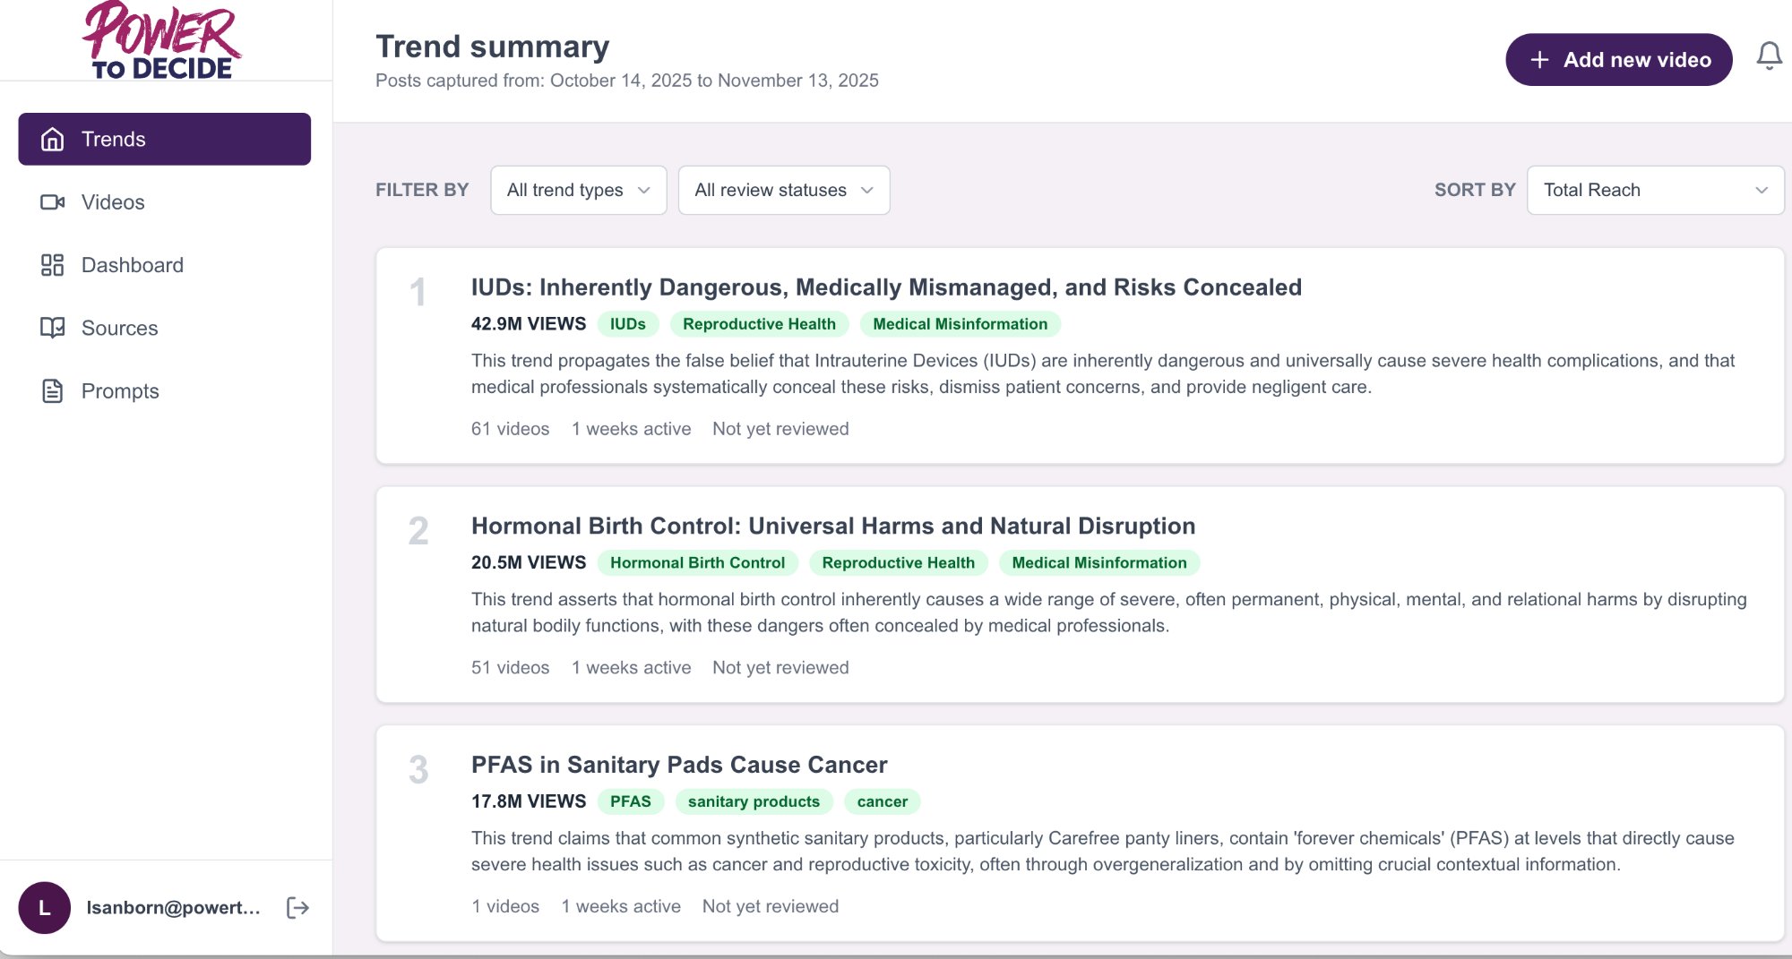Select the Trends home icon in sidebar
Image resolution: width=1792 pixels, height=959 pixels.
pyautogui.click(x=52, y=139)
